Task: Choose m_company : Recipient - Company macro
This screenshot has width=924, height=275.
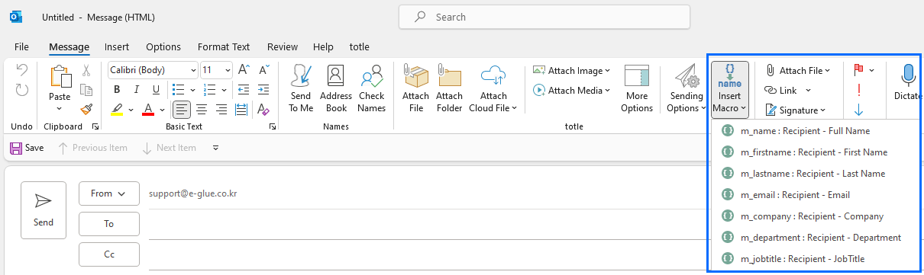Action: [x=812, y=216]
